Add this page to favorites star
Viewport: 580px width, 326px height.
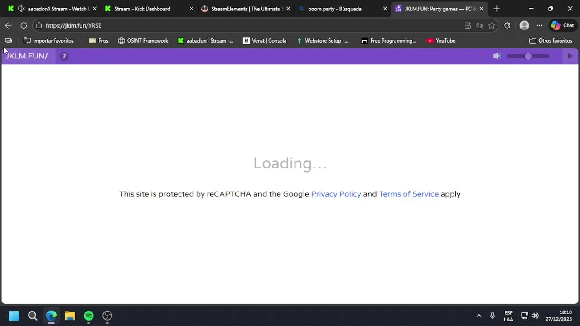tap(492, 25)
